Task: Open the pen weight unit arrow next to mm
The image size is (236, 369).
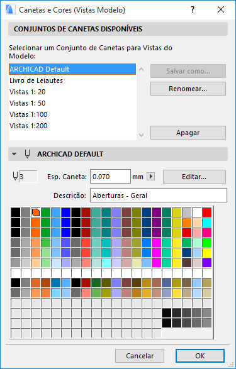Action: point(151,177)
